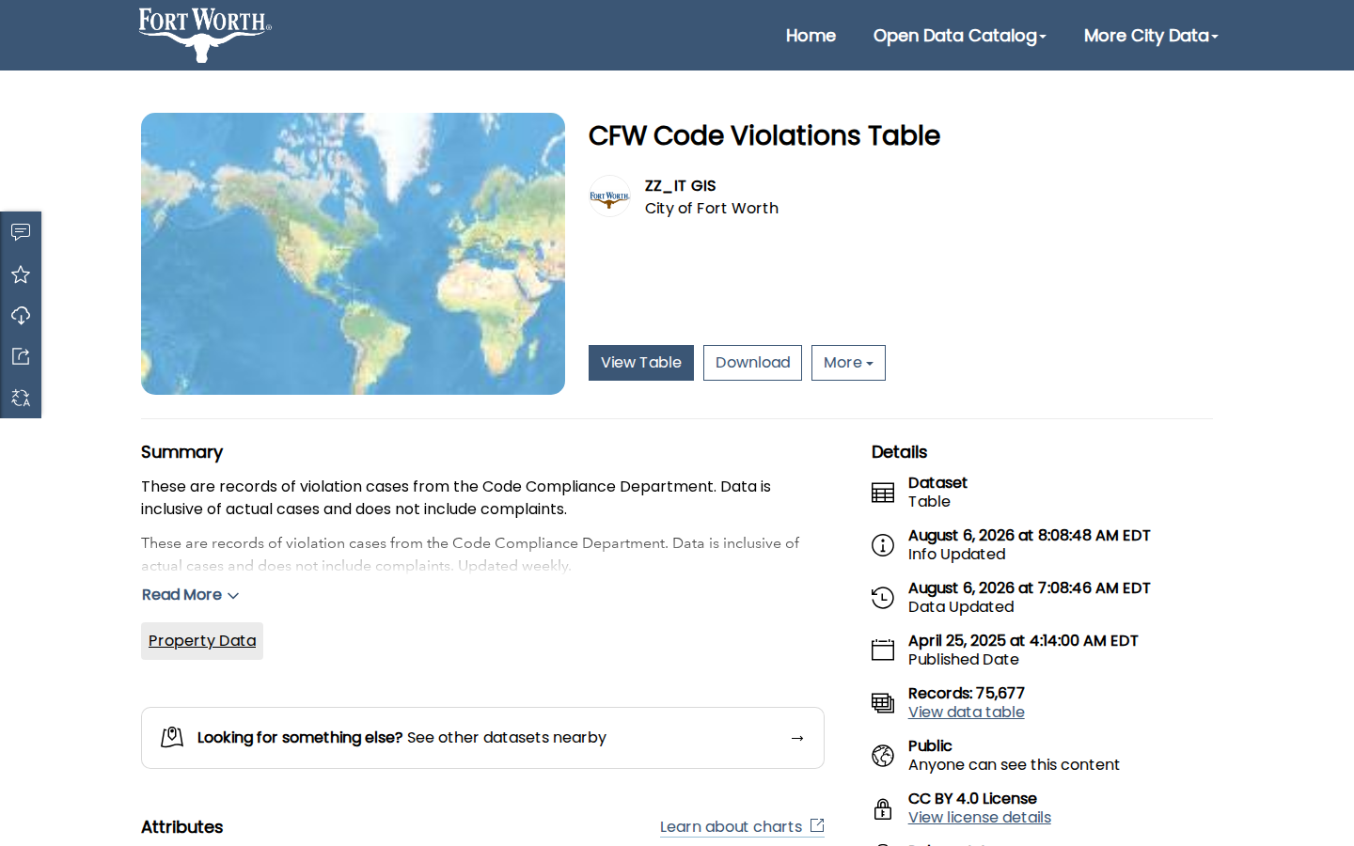Open the More City Data menu
This screenshot has height=846, width=1354.
(x=1151, y=36)
